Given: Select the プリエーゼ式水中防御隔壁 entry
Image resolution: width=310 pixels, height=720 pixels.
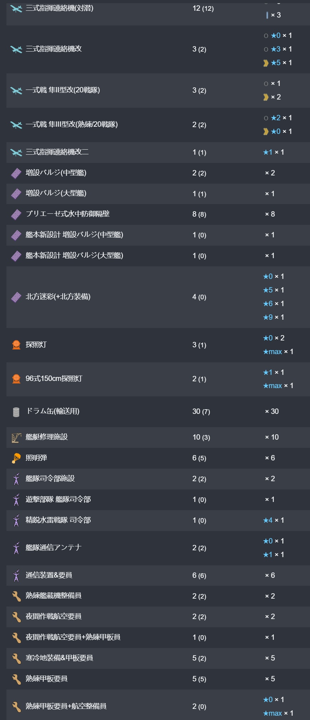Looking at the screenshot, I should pyautogui.click(x=68, y=214).
